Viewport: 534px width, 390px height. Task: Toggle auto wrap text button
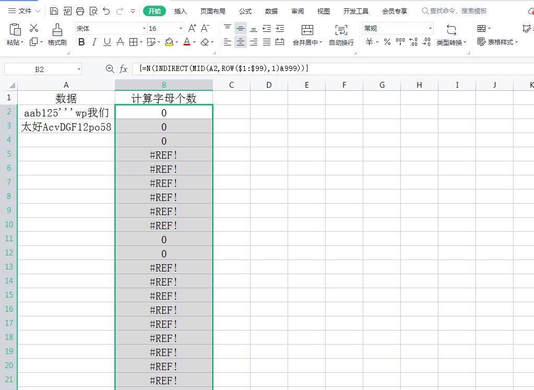click(341, 35)
